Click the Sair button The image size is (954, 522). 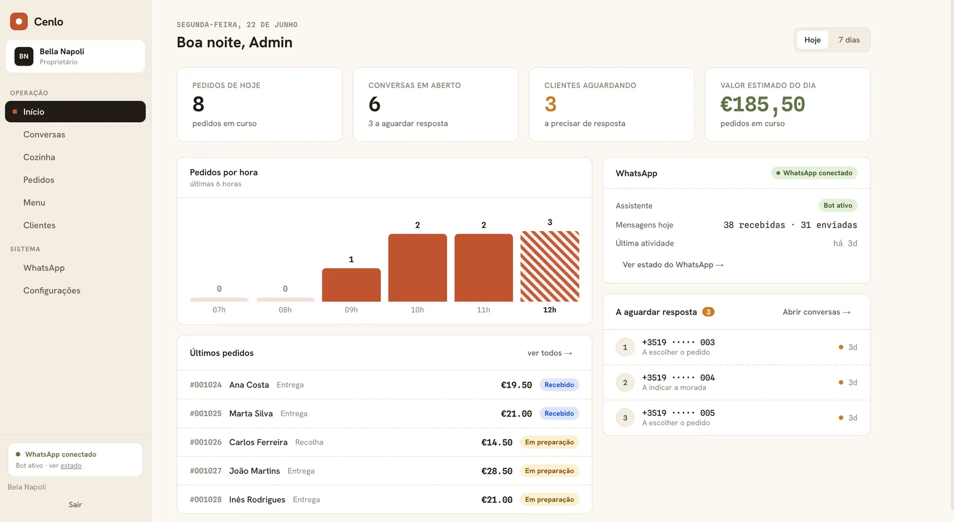point(75,505)
